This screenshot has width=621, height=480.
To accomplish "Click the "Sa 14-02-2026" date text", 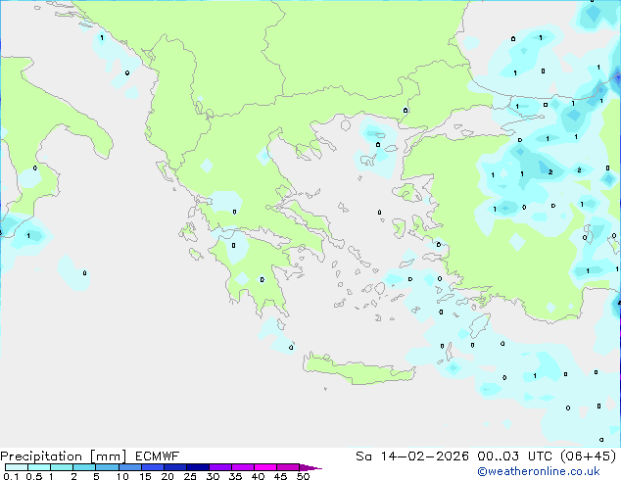I will point(412,456).
